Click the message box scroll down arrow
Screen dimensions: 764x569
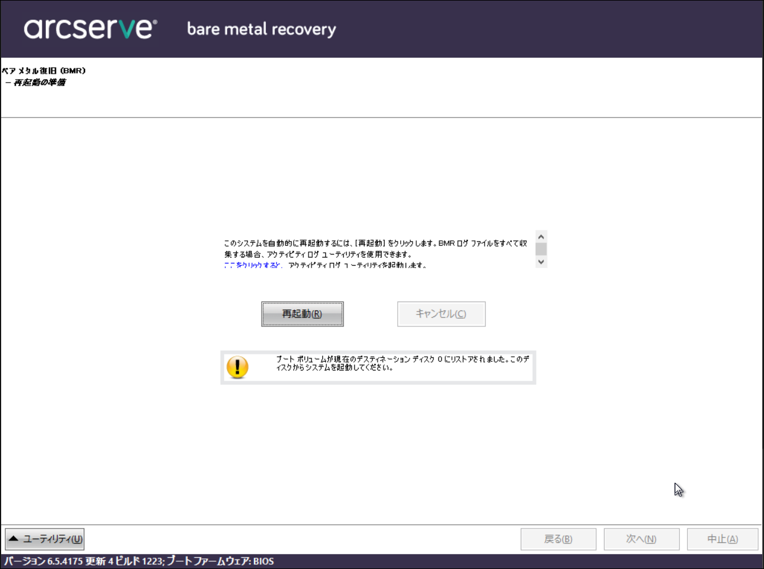[x=541, y=262]
